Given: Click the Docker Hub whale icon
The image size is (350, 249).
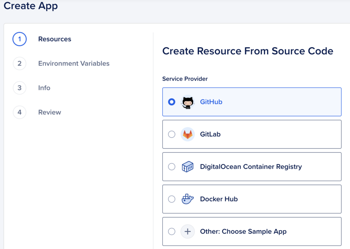Looking at the screenshot, I should (x=188, y=199).
